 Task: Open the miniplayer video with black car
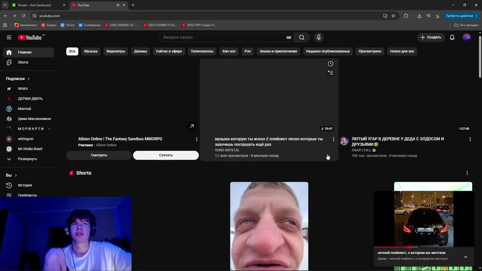click(x=424, y=219)
